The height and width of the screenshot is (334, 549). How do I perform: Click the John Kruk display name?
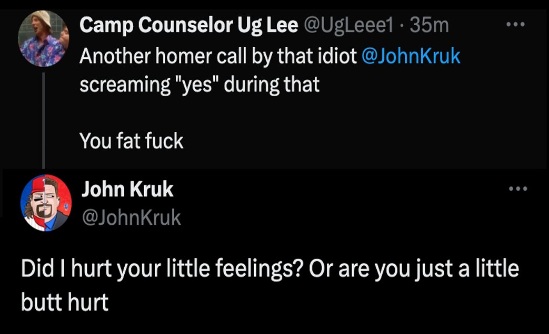tap(127, 190)
